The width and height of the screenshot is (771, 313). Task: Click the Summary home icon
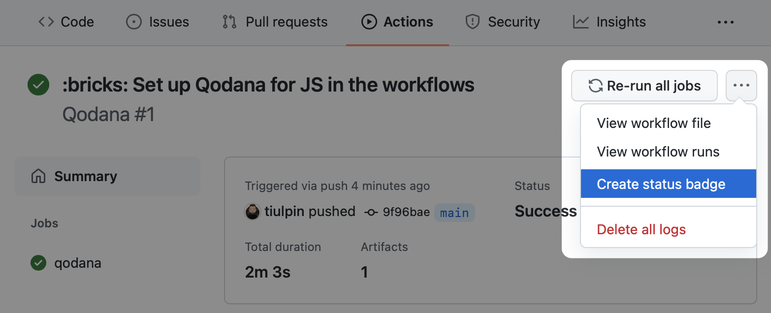(38, 176)
